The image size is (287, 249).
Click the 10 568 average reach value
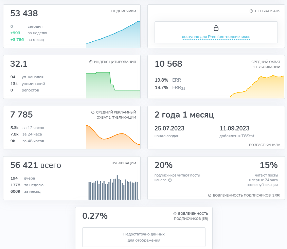click(168, 64)
